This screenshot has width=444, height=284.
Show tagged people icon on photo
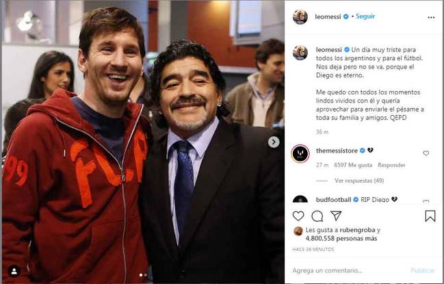(13, 271)
